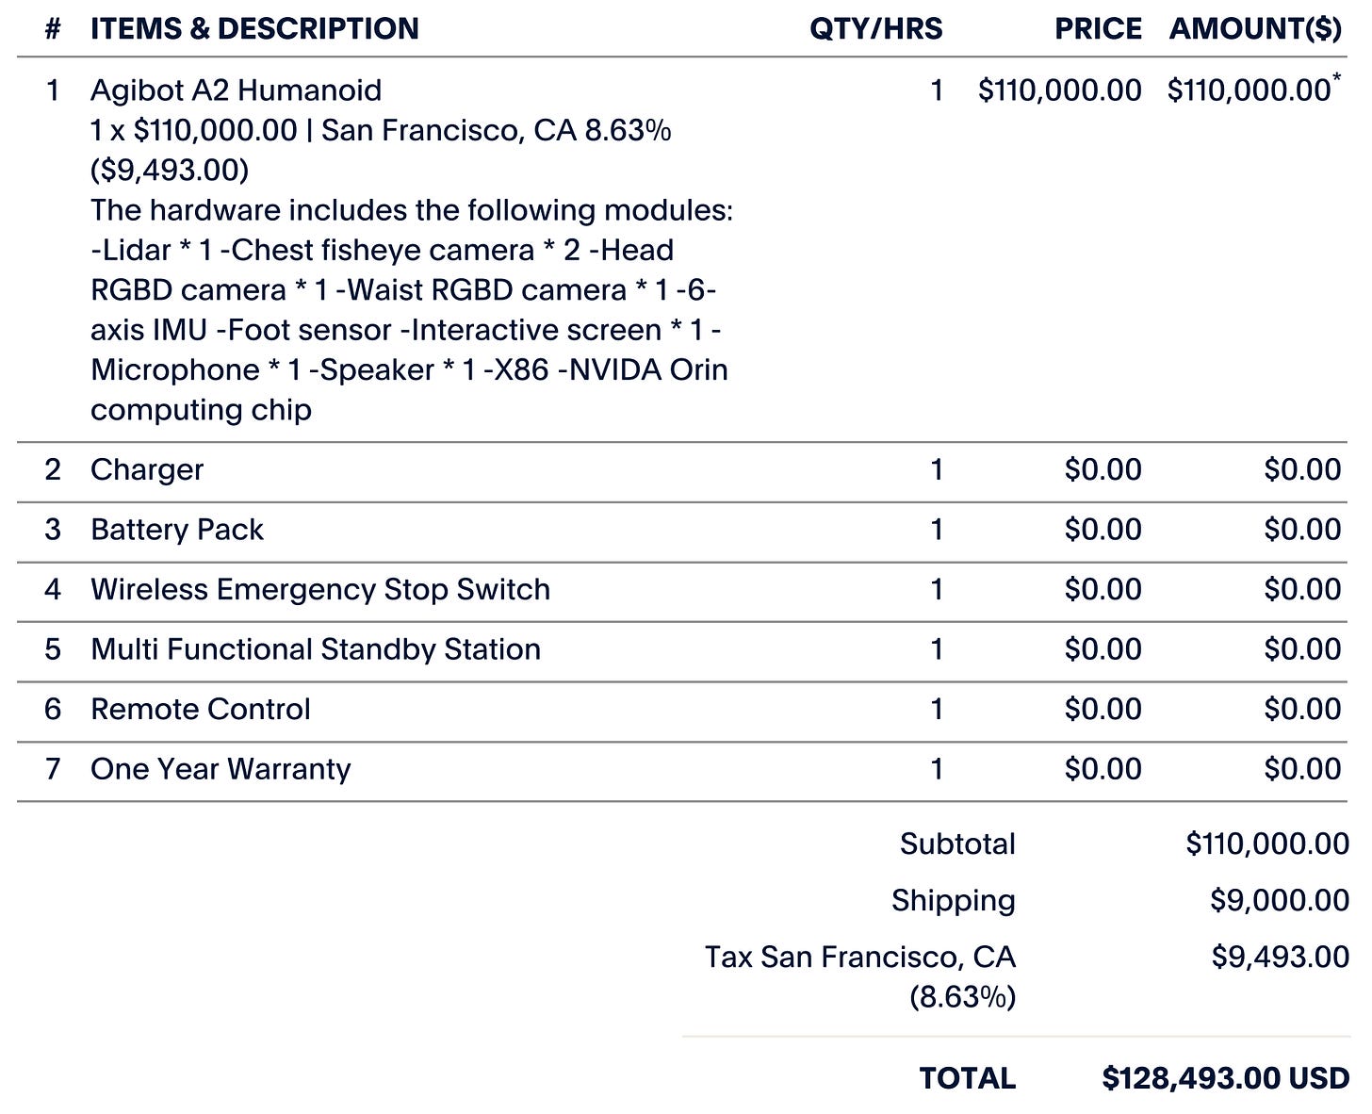Click the $110,000.00 subtotal value

[x=1267, y=844]
